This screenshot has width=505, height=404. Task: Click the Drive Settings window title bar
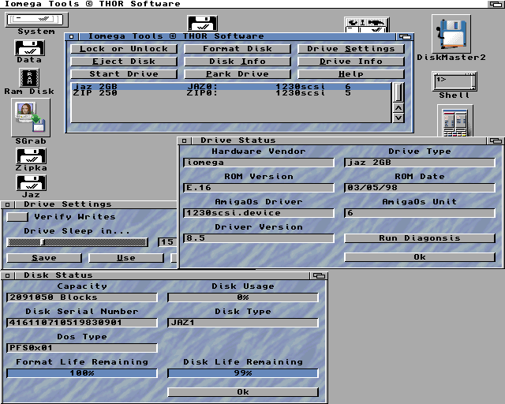pyautogui.click(x=95, y=204)
